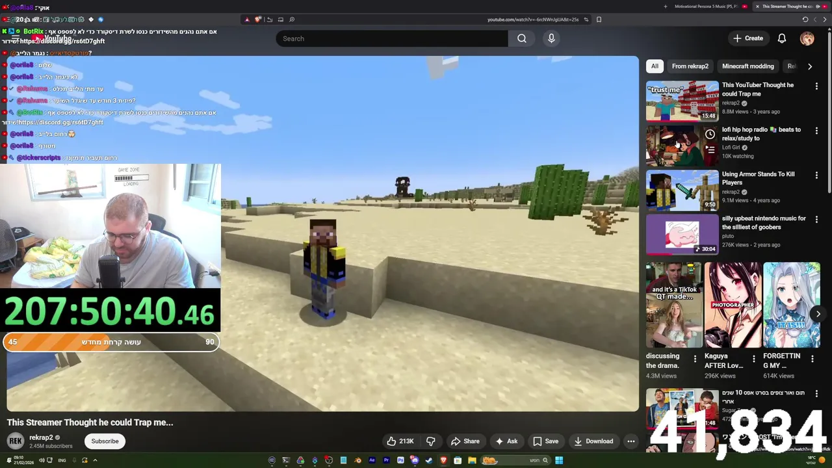
Task: Open silly upbeat nintendo music video title
Action: click(x=764, y=223)
